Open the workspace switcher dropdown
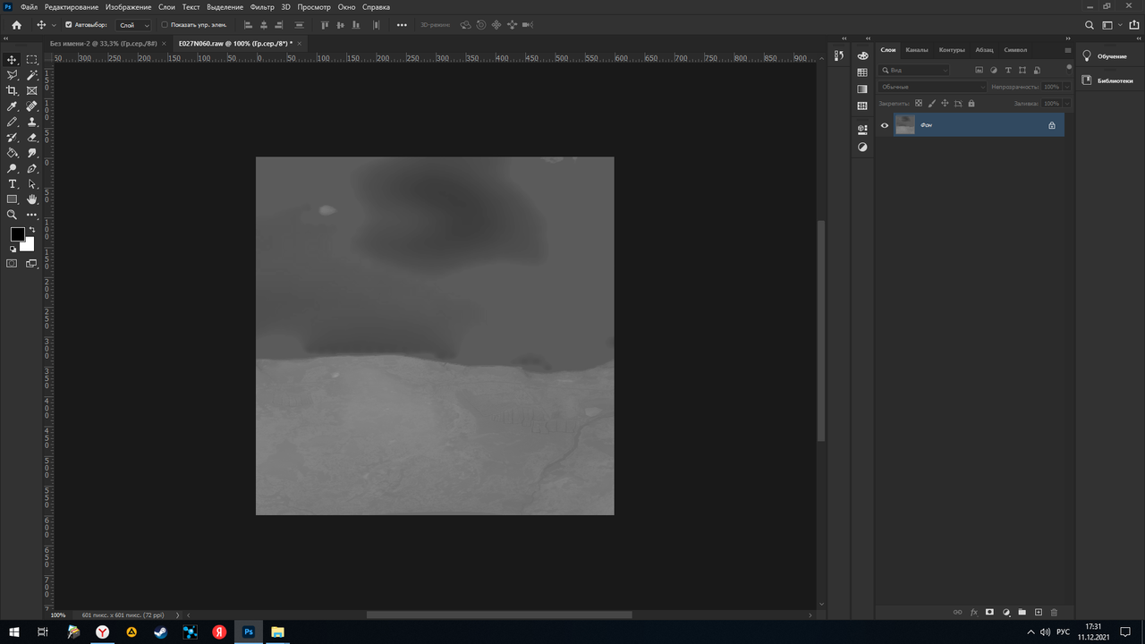This screenshot has width=1145, height=644. click(1110, 25)
